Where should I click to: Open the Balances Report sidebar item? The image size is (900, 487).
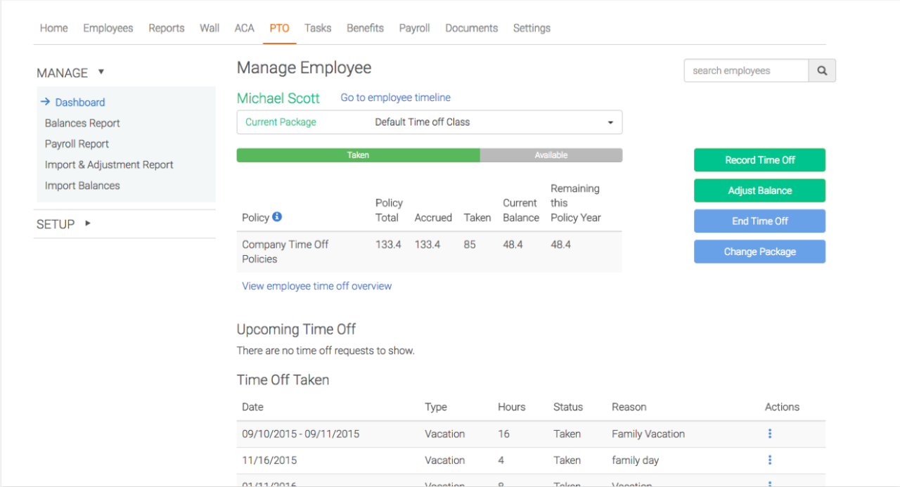(x=82, y=123)
